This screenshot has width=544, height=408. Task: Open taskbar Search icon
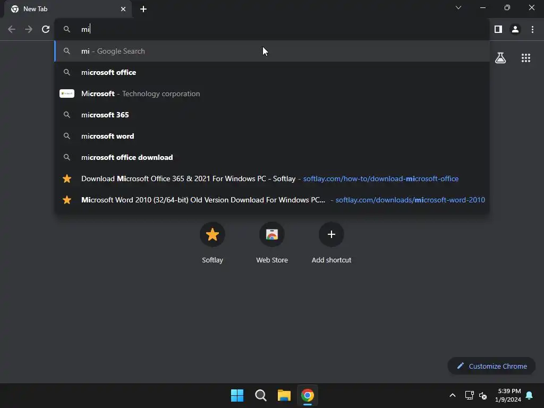260,395
